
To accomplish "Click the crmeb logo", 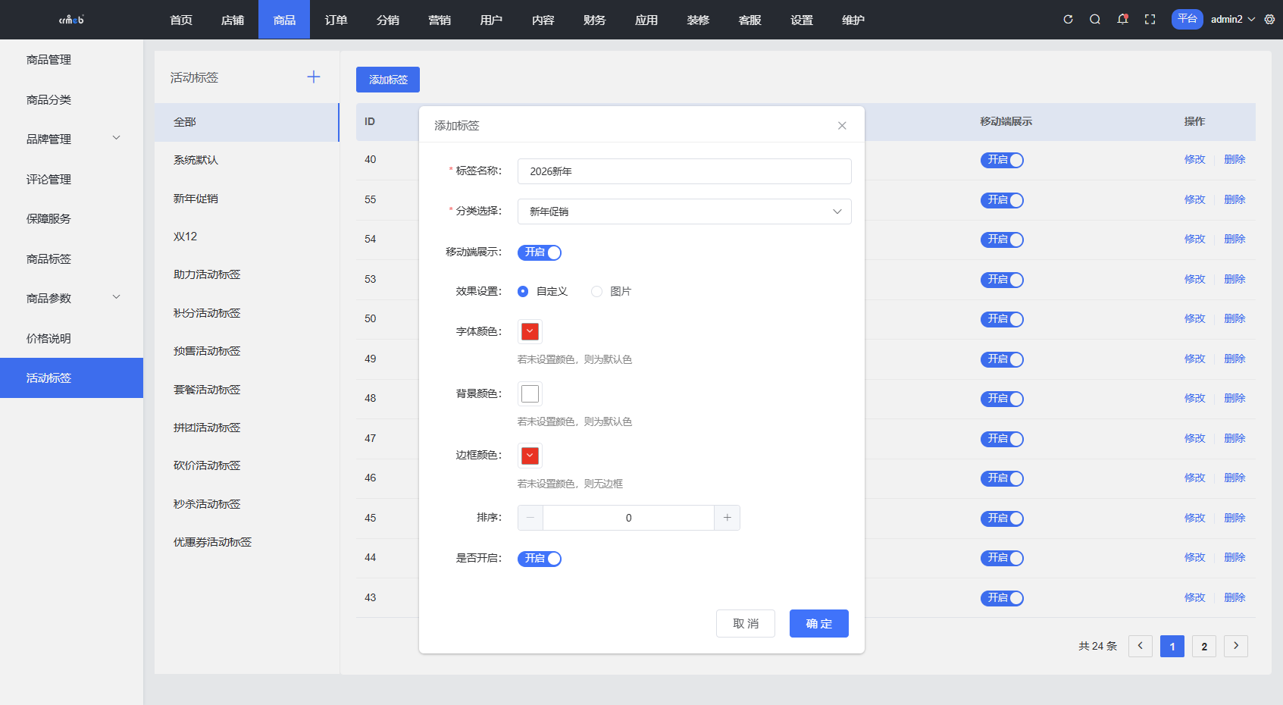I will (x=71, y=20).
